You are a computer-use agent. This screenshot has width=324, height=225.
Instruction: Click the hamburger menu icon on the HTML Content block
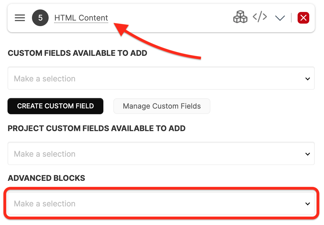[x=20, y=18]
